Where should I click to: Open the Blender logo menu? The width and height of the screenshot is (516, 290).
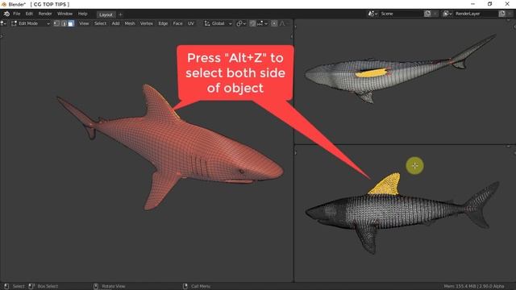click(x=6, y=14)
